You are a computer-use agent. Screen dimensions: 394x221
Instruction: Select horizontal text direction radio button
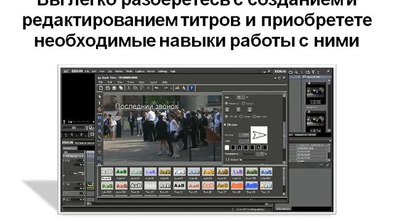227,103
